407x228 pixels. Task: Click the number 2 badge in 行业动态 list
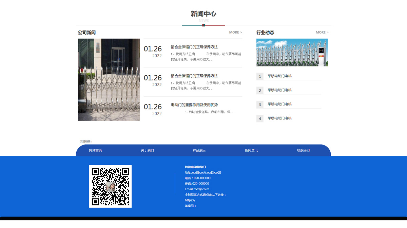[260, 91]
